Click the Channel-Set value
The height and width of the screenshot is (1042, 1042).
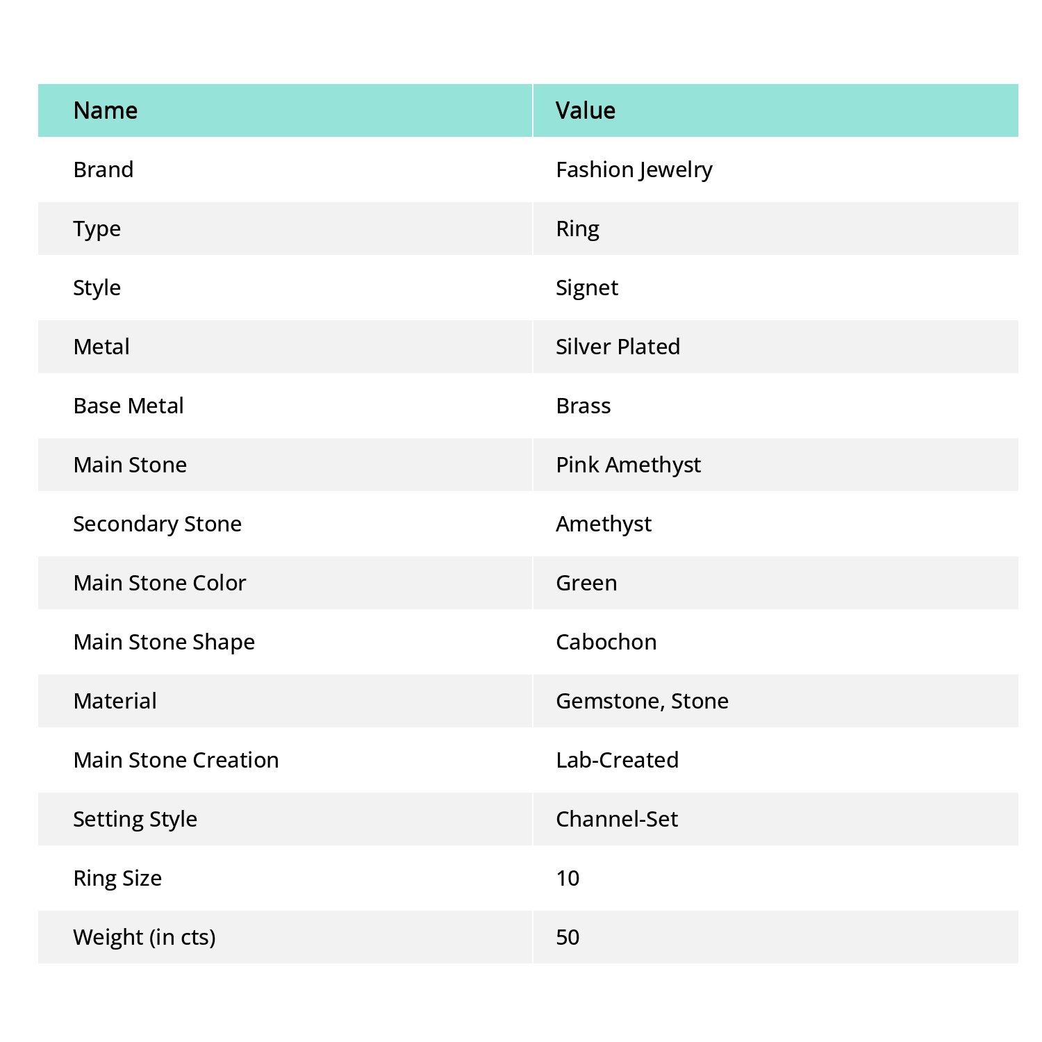616,819
